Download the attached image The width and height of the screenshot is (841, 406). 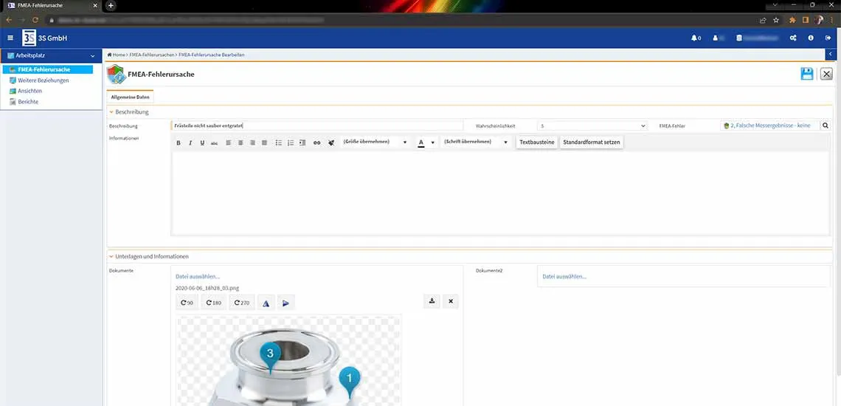pos(432,301)
